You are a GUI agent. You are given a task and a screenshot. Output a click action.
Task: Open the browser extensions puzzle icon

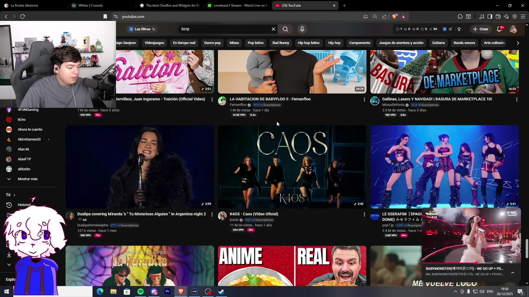click(x=460, y=16)
